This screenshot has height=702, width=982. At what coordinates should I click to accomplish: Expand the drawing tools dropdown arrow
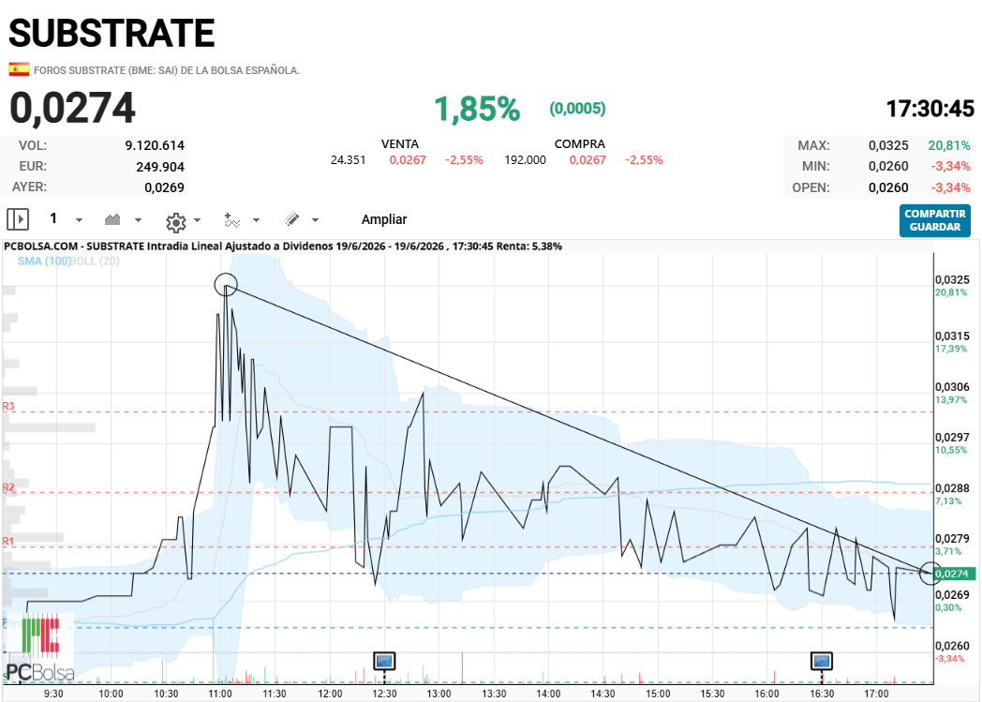[x=315, y=220]
